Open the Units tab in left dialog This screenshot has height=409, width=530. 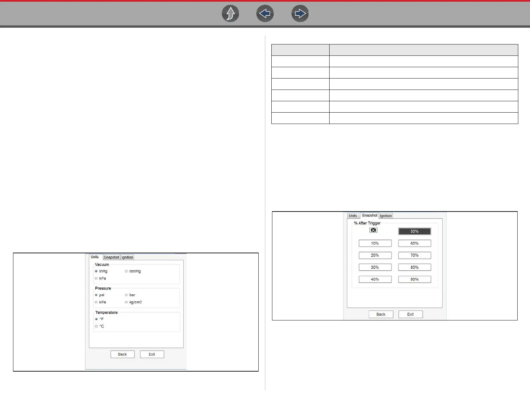tap(95, 257)
